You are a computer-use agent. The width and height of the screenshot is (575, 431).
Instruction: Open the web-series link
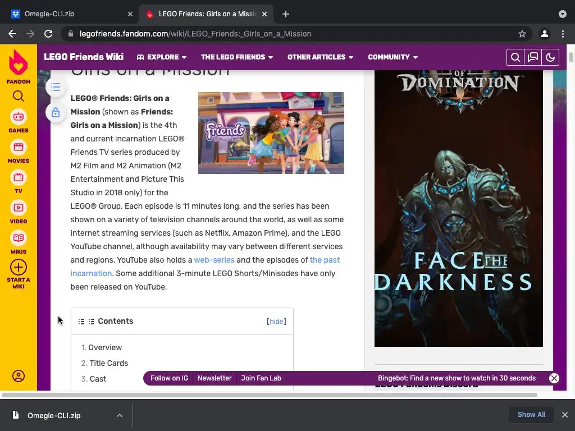[x=214, y=260]
